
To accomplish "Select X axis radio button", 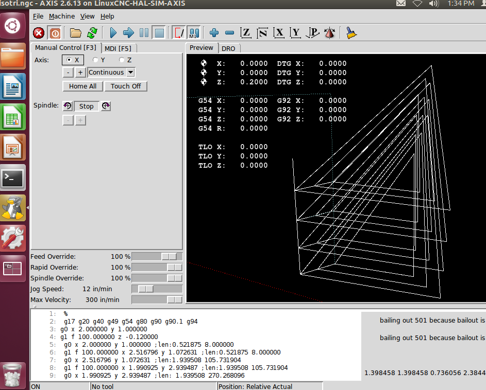I will click(73, 60).
